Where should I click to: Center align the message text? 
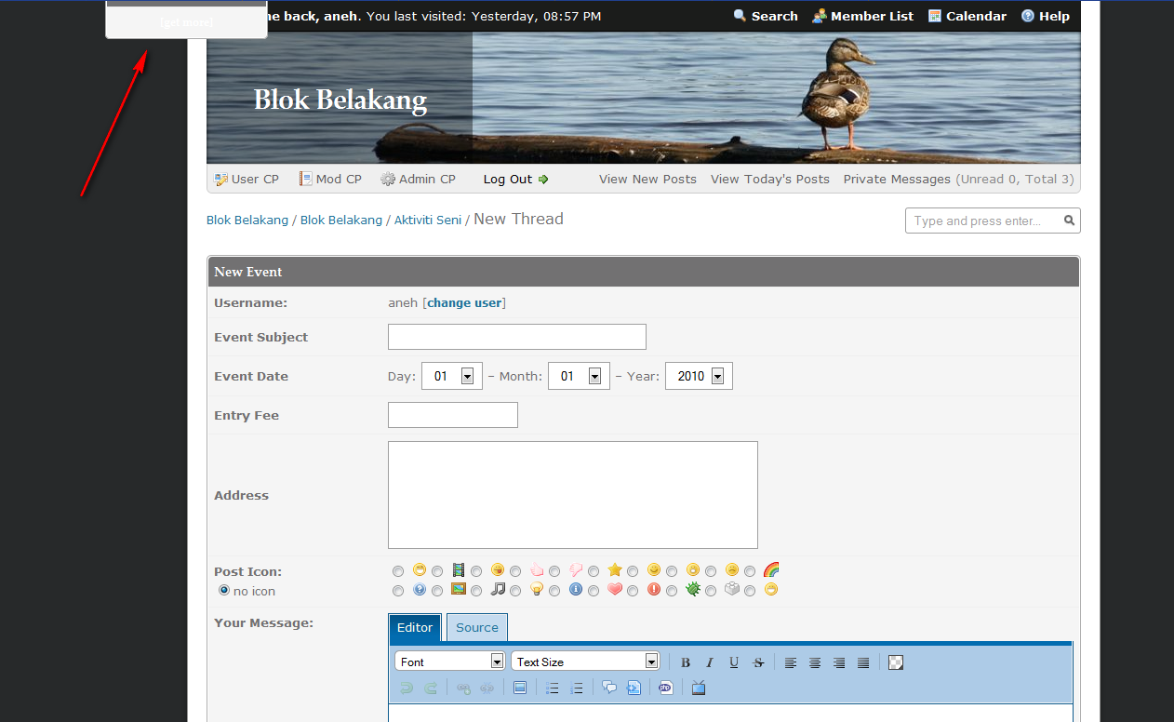coord(815,662)
